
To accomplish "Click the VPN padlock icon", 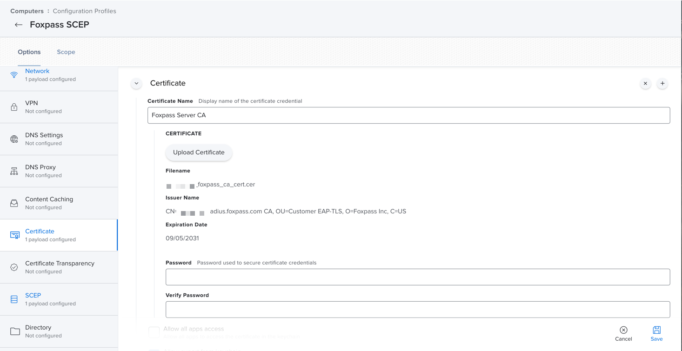I will (14, 107).
